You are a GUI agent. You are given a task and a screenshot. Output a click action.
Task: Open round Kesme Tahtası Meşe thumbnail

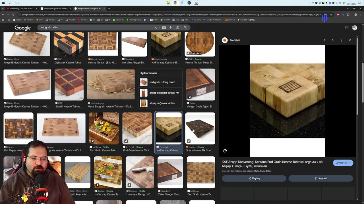point(200,44)
